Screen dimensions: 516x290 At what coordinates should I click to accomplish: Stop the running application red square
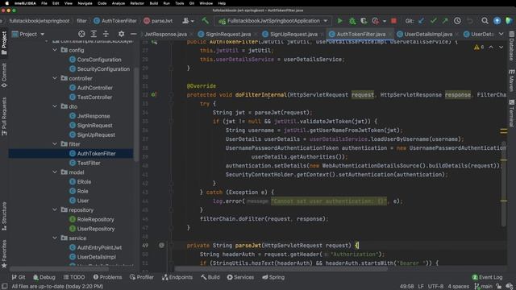(393, 21)
